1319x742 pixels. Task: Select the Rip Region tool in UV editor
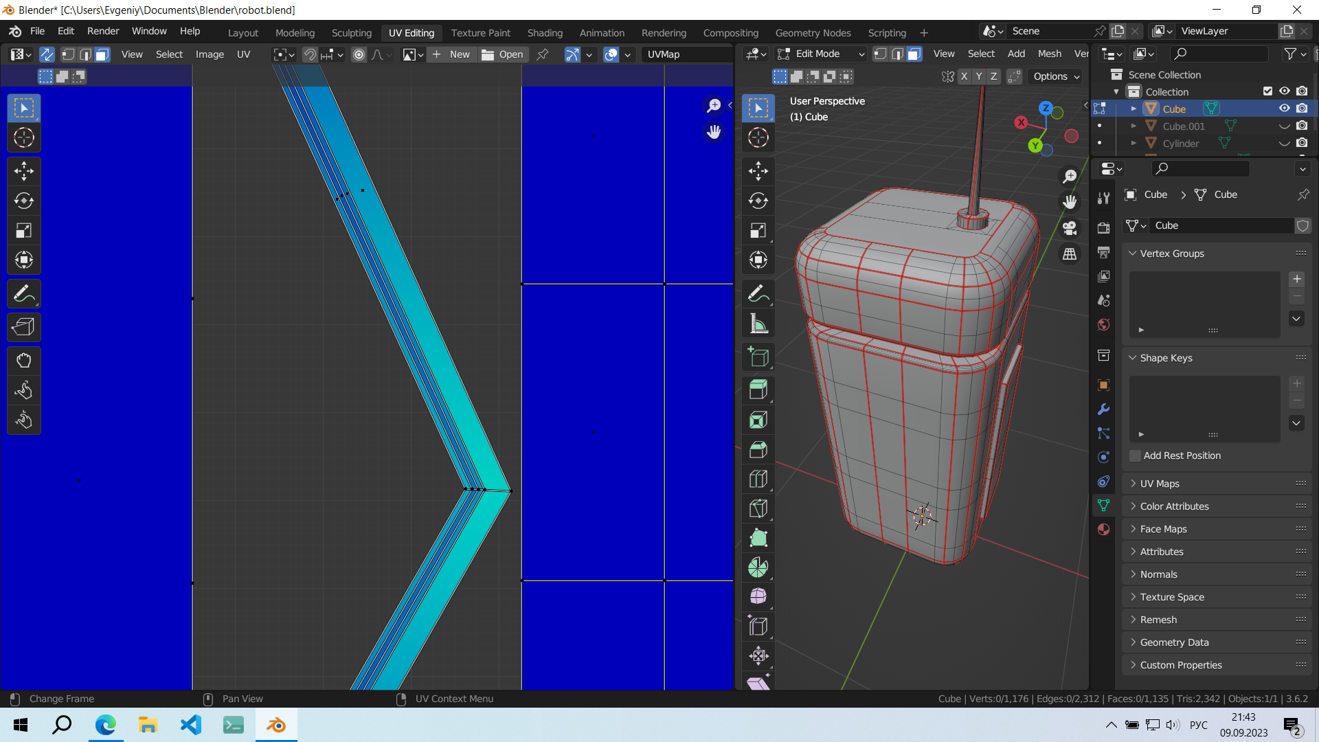point(23,328)
